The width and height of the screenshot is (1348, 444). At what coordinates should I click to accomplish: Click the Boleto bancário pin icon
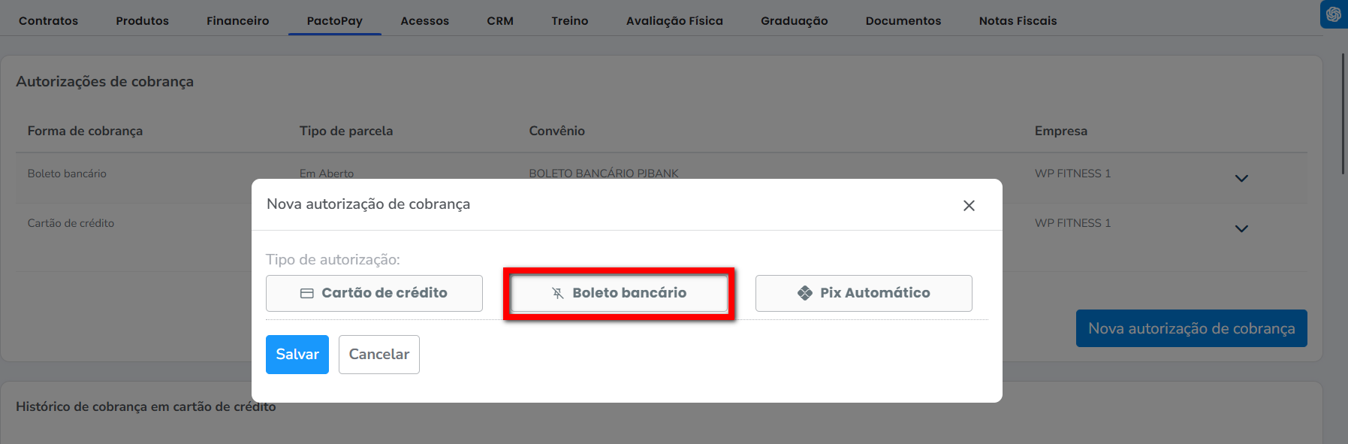pos(557,293)
